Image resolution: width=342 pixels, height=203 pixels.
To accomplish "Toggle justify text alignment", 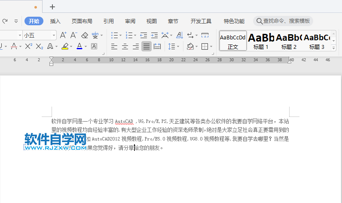I will pyautogui.click(x=147, y=46).
